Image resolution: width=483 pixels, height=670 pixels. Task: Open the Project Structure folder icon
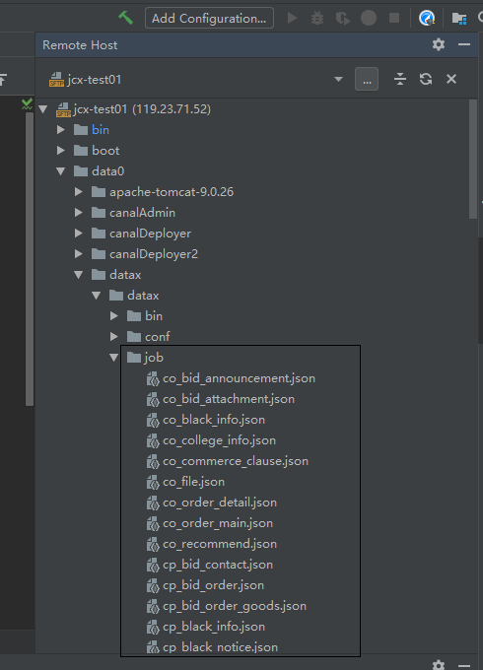point(459,19)
